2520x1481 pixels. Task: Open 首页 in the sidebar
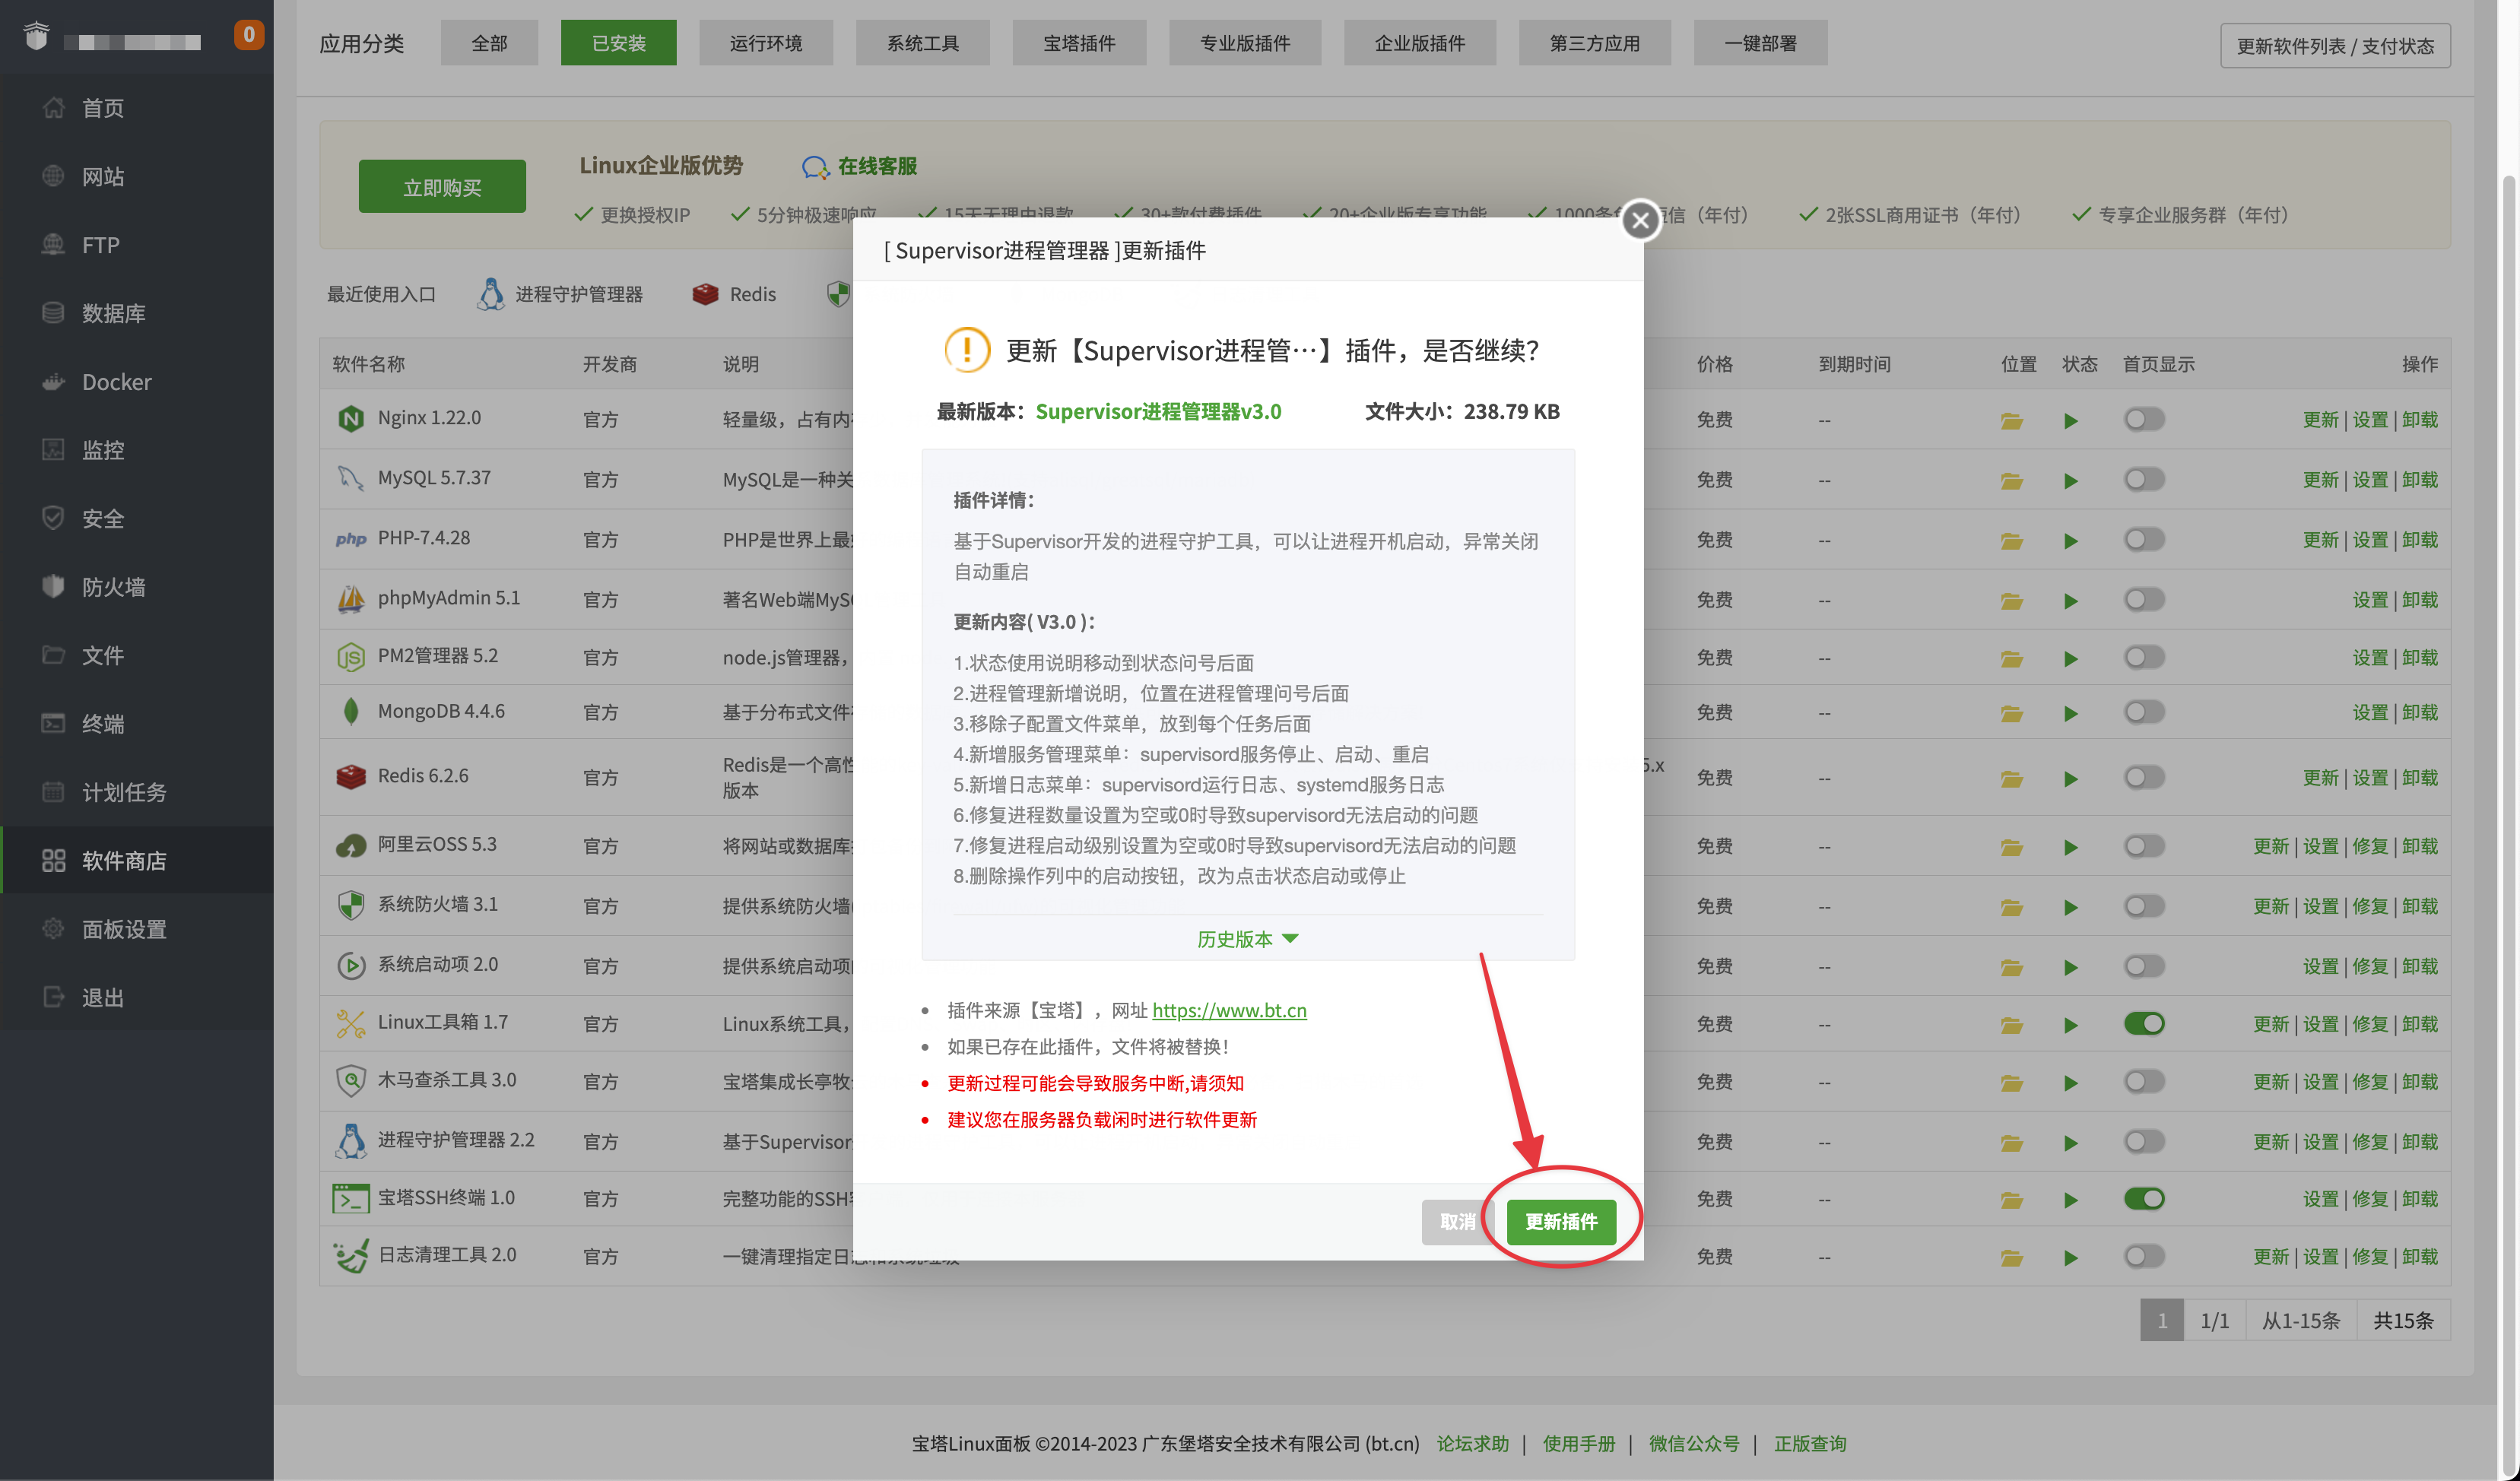(137, 108)
